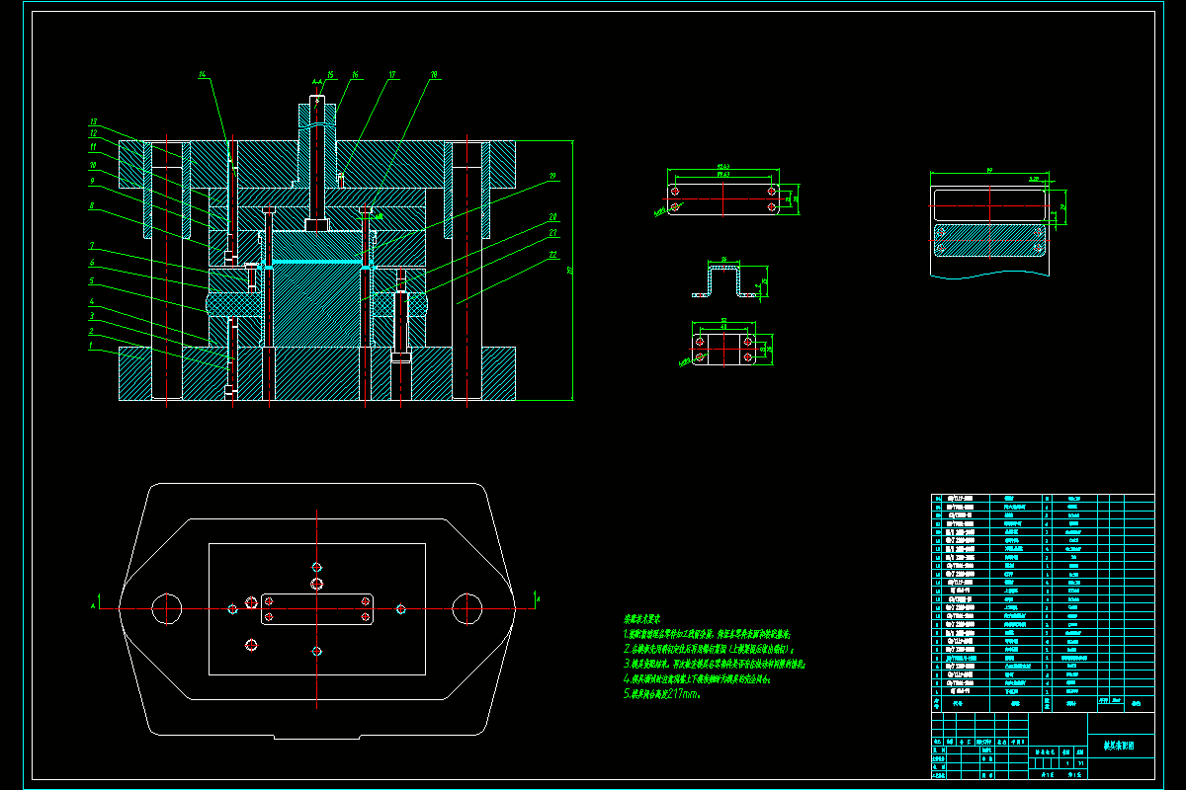The image size is (1186, 790).
Task: Select part balloon number 11
Action: (92, 147)
